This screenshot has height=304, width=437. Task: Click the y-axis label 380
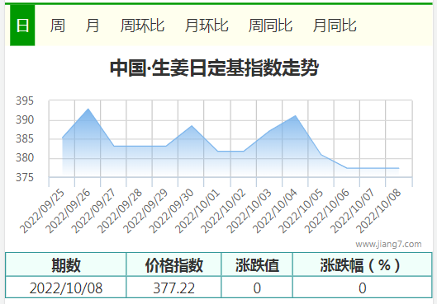(25, 158)
